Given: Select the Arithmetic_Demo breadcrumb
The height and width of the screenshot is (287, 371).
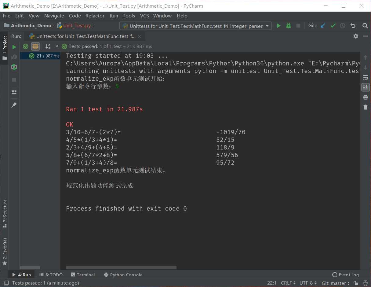Looking at the screenshot, I should click(x=28, y=26).
